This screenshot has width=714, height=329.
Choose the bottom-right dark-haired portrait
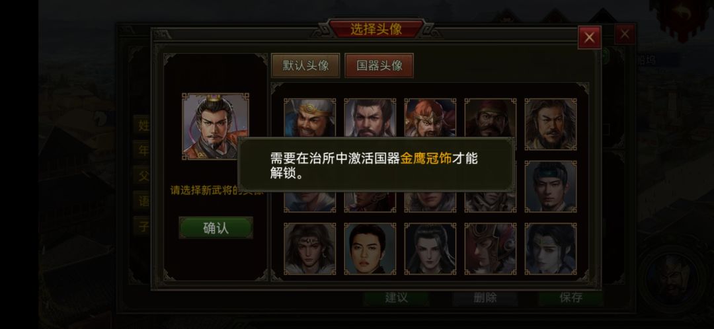[551, 249]
